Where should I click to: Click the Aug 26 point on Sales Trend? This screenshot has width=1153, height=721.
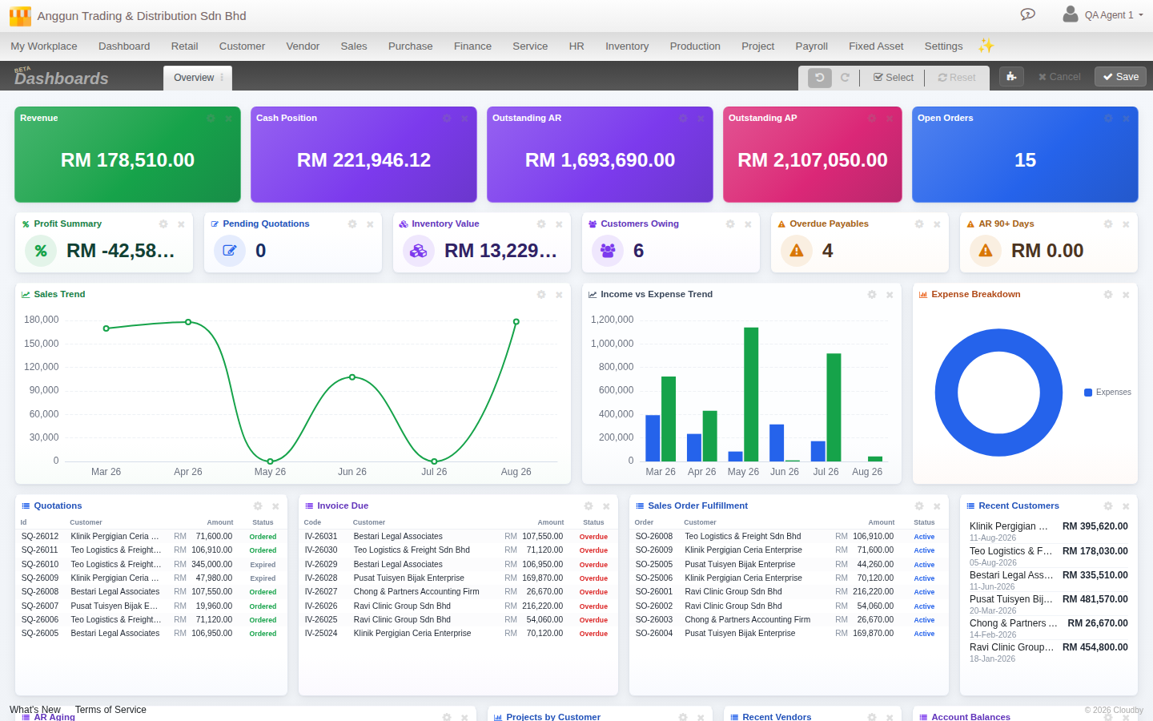(516, 322)
